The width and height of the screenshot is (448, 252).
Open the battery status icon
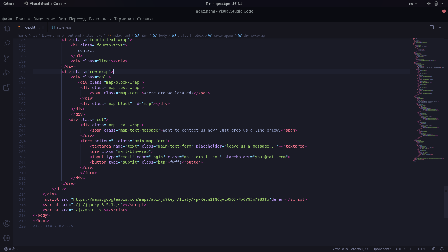(436, 4)
